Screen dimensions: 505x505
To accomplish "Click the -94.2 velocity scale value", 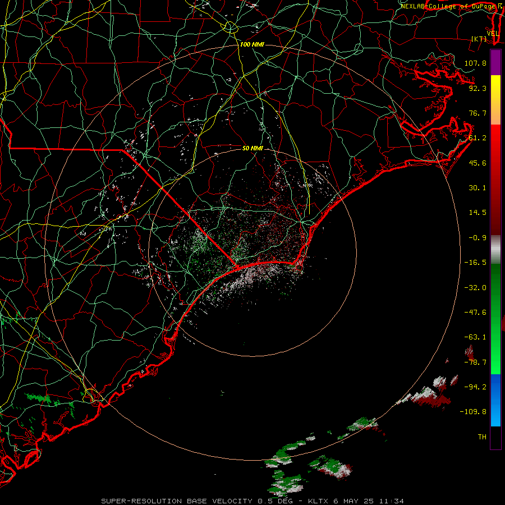I will 475,387.
